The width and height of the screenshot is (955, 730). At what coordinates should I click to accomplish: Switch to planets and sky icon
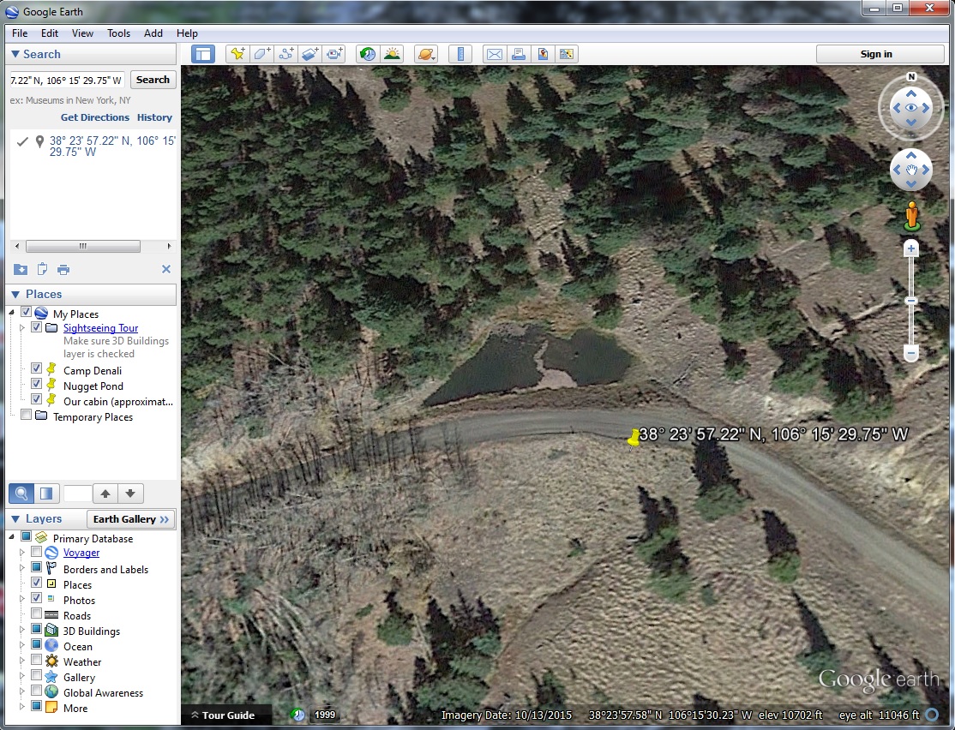[426, 54]
